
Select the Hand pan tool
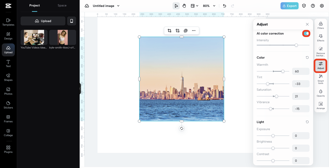[x=184, y=6]
